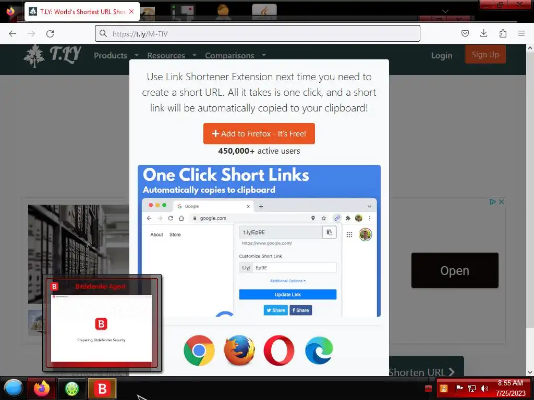This screenshot has height=400, width=534.
Task: Select the Bitdefender Agent window preview
Action: pos(102,323)
